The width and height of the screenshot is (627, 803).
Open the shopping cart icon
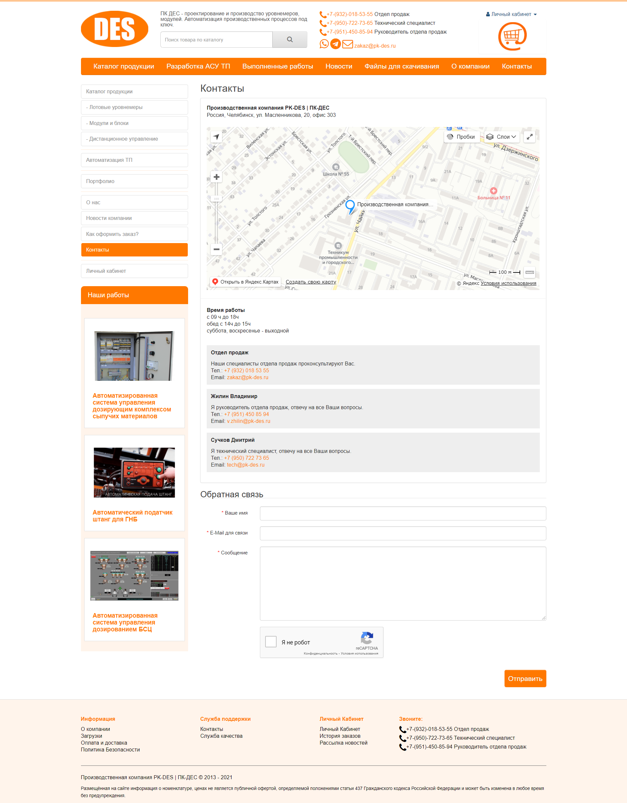click(512, 36)
